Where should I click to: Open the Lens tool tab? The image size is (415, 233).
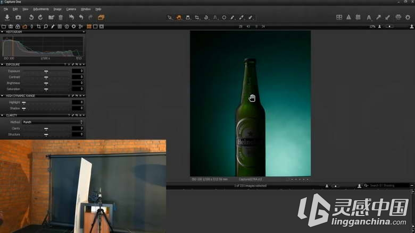coord(32,27)
